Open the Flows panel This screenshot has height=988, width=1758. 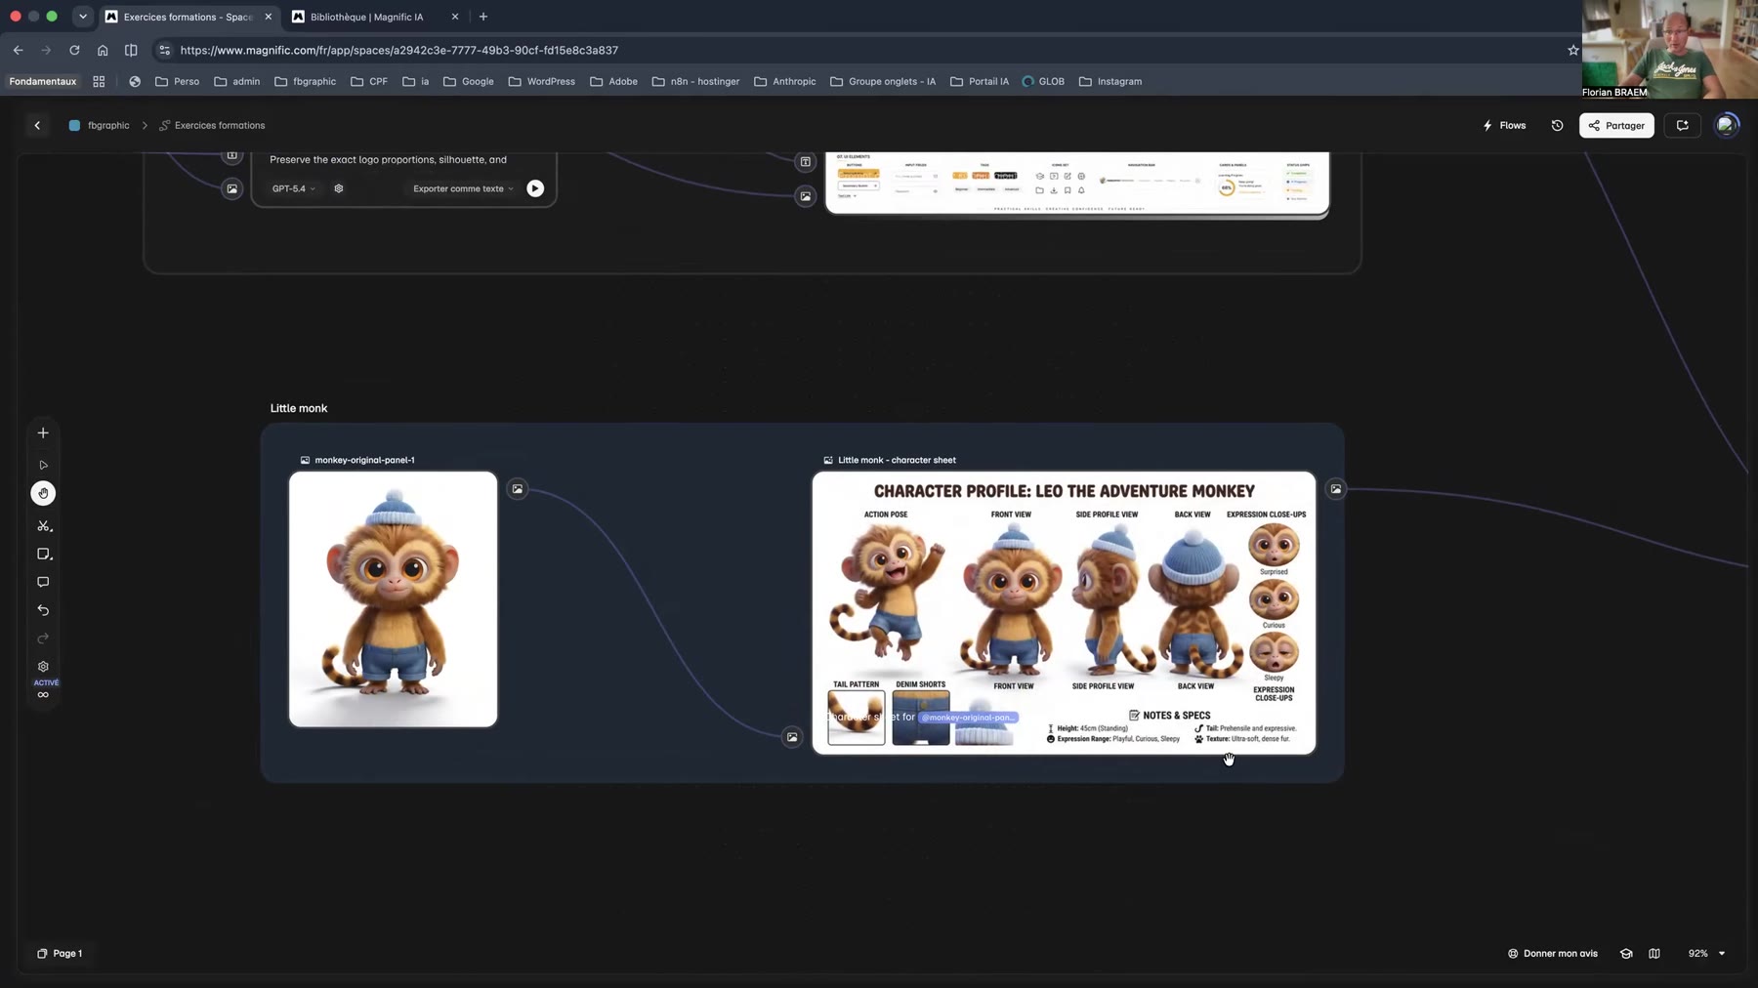coord(1504,125)
